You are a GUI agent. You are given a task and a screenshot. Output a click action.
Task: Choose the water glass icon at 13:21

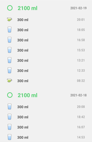coord(9,60)
